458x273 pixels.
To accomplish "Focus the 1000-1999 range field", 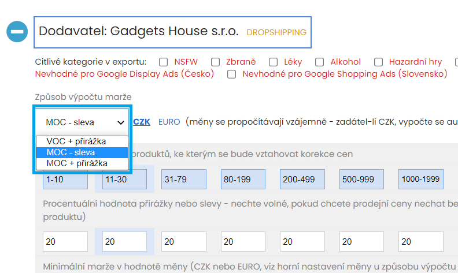I will coord(420,179).
